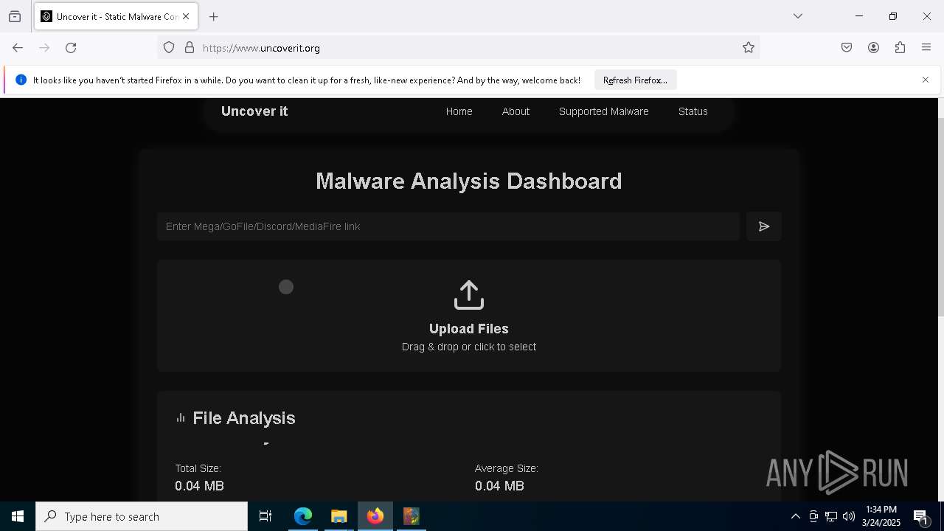Open Supported Malware nav link
This screenshot has height=531, width=944.
coord(604,111)
